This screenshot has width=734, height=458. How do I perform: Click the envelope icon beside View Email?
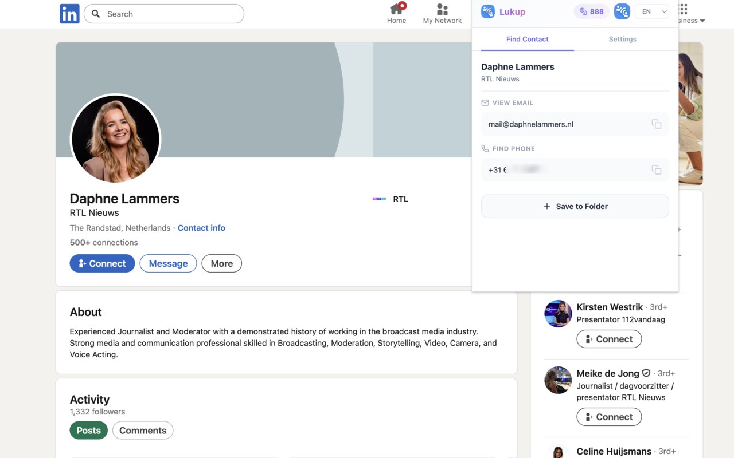[485, 103]
